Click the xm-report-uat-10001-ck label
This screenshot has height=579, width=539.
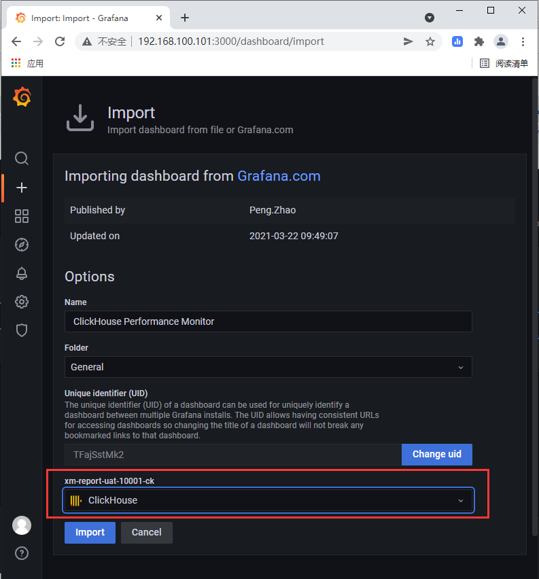click(x=109, y=480)
